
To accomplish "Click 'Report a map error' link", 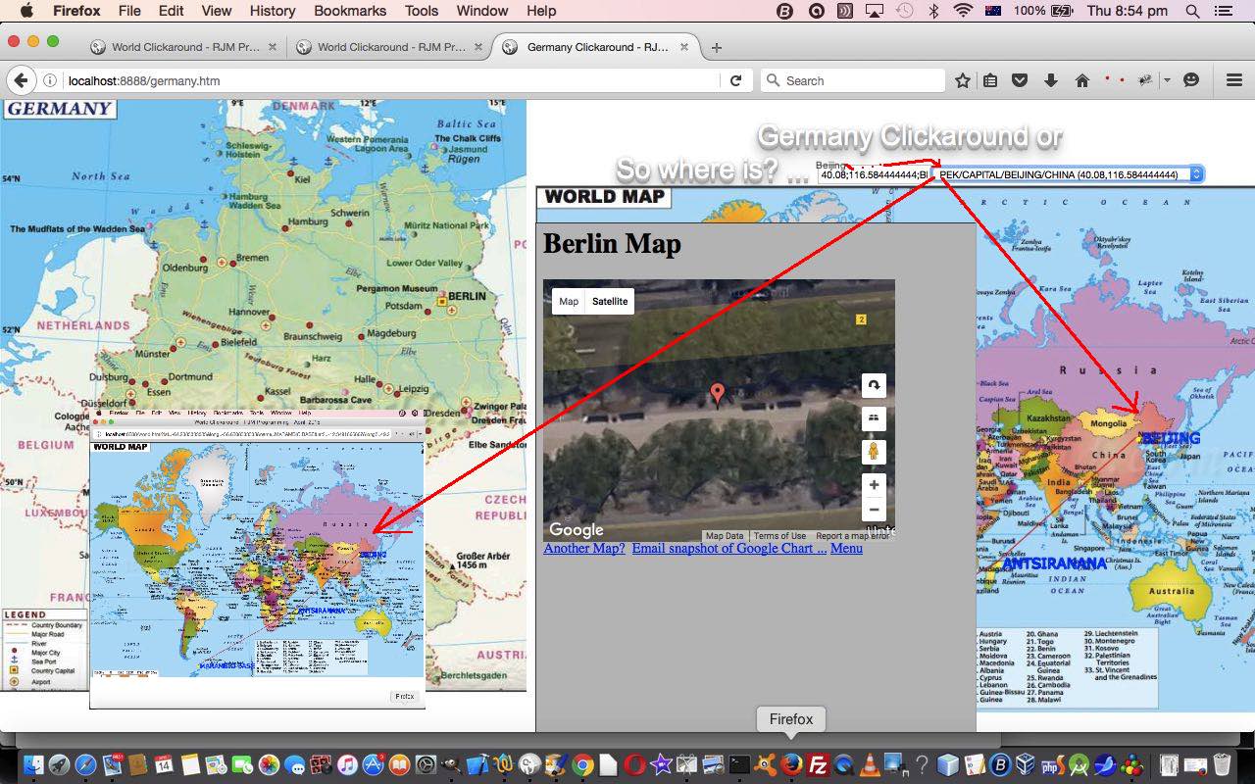I will 852,536.
